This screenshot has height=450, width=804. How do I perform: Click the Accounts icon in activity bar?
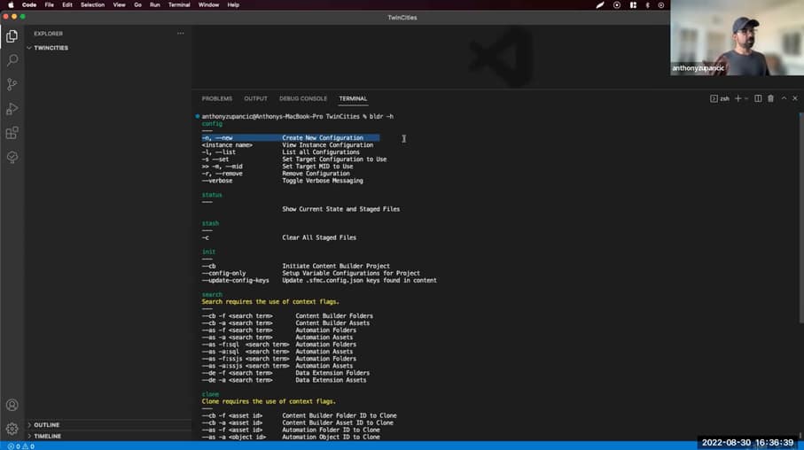coord(12,405)
